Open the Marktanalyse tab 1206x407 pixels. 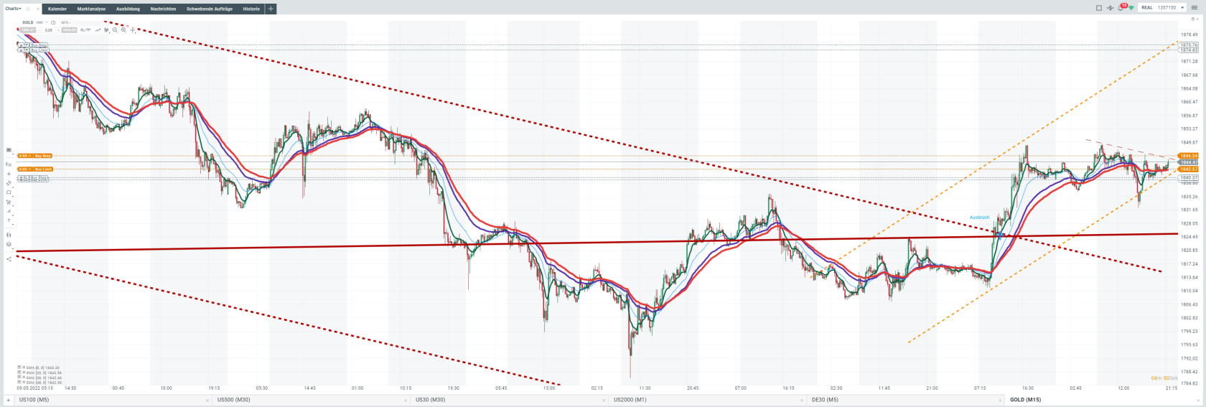pos(91,9)
